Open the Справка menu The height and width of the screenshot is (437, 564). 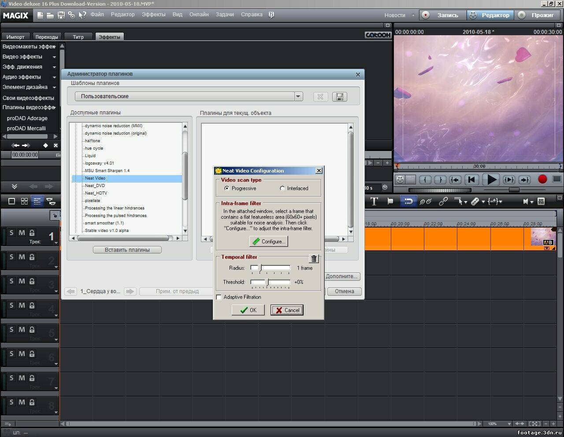click(252, 15)
